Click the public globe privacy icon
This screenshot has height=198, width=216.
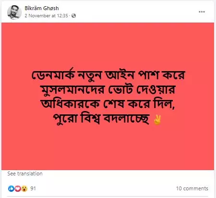click(x=73, y=16)
